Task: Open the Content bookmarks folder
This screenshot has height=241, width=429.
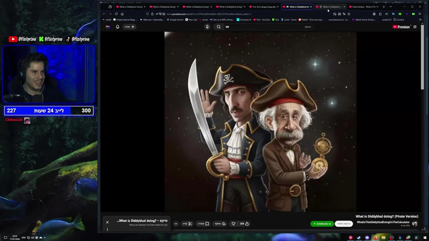Action: [399, 20]
